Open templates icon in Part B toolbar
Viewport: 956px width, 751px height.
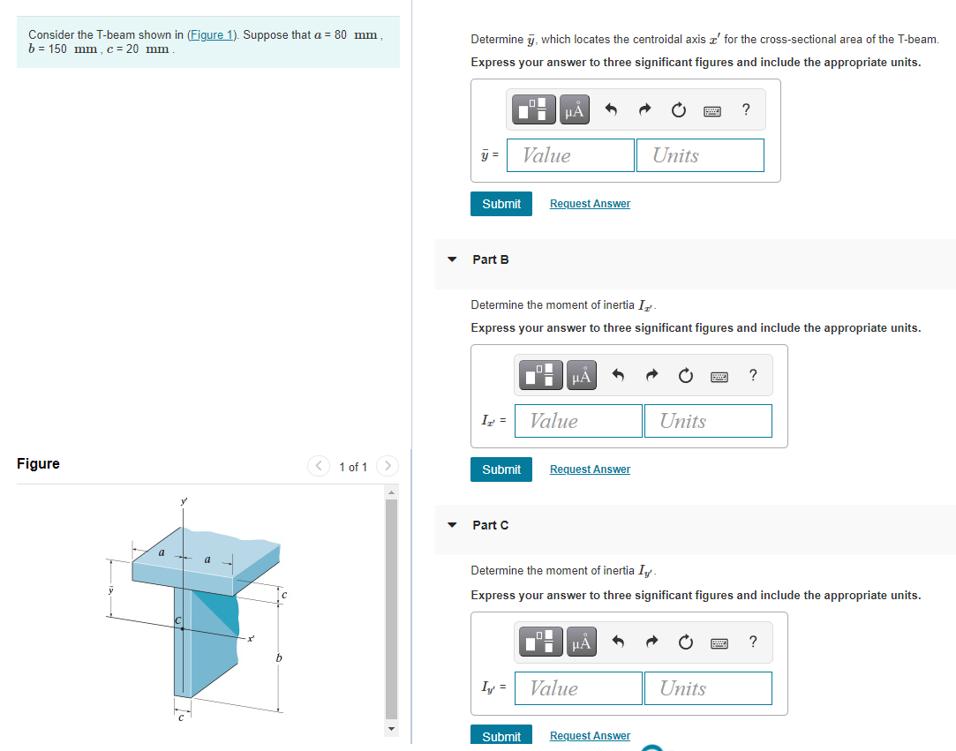[541, 375]
